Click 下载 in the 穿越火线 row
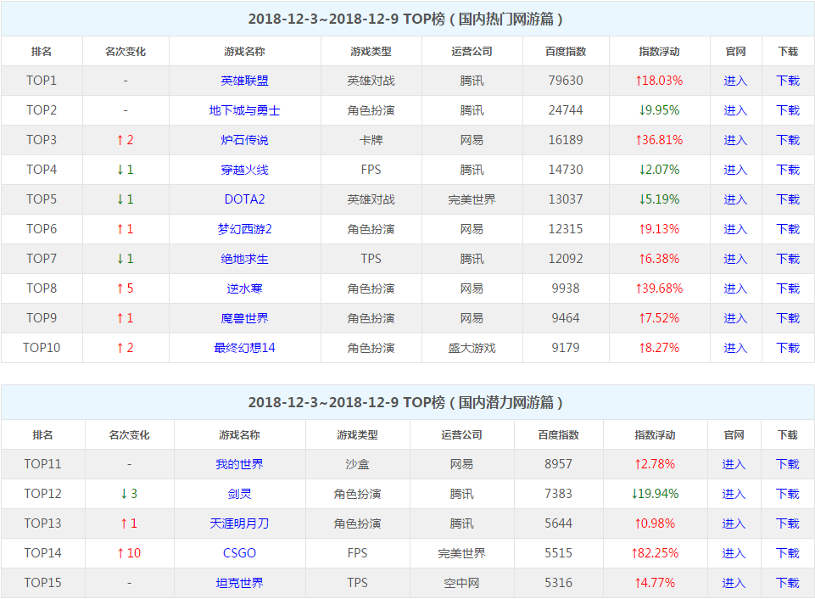 click(788, 170)
